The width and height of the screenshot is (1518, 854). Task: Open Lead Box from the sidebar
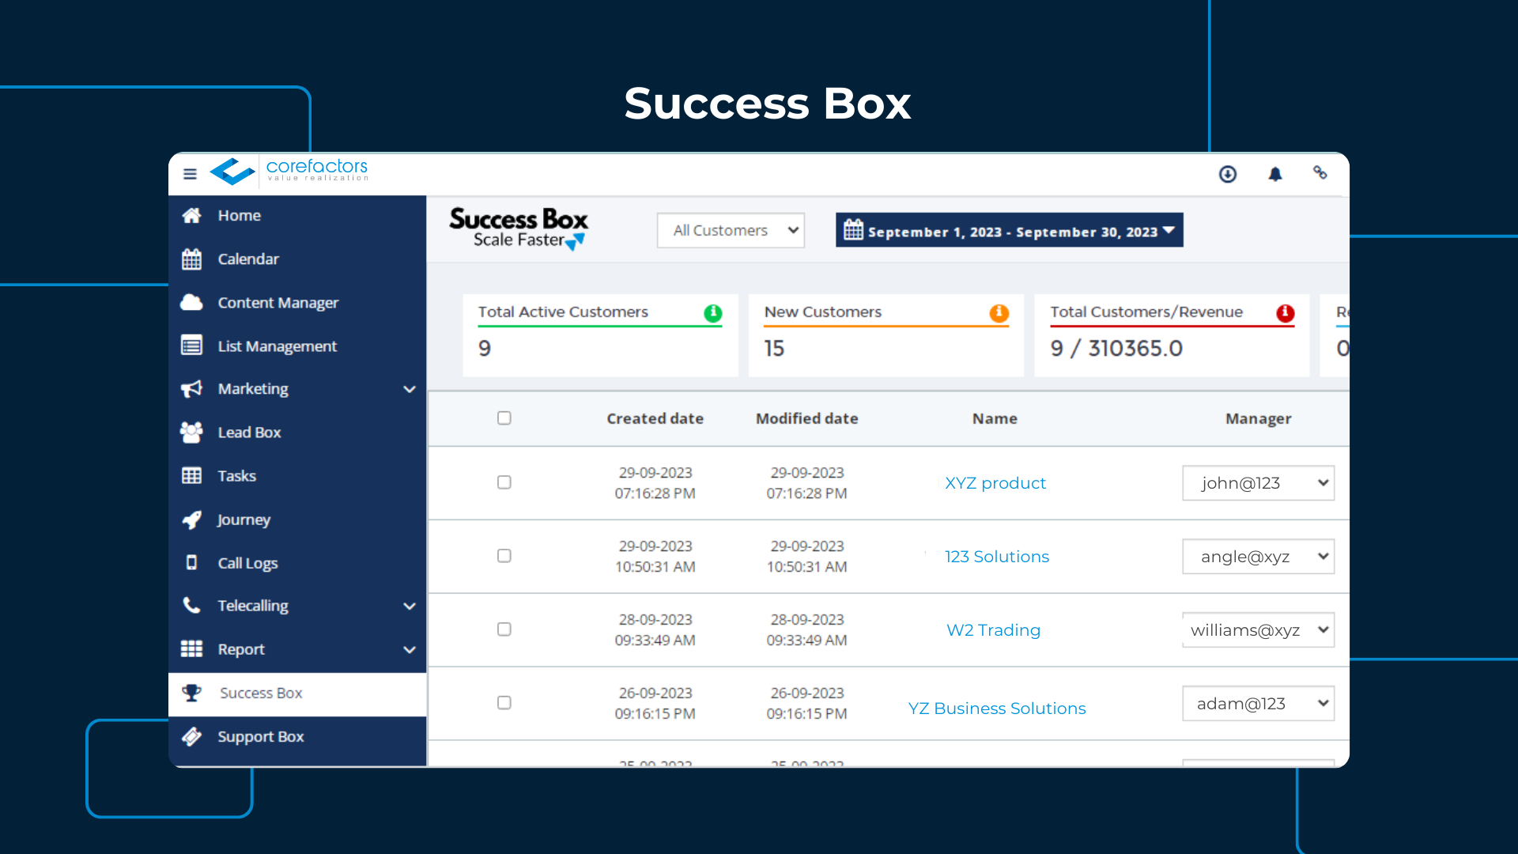(249, 433)
